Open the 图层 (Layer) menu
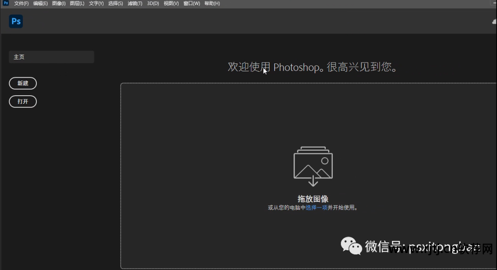 [x=76, y=3]
